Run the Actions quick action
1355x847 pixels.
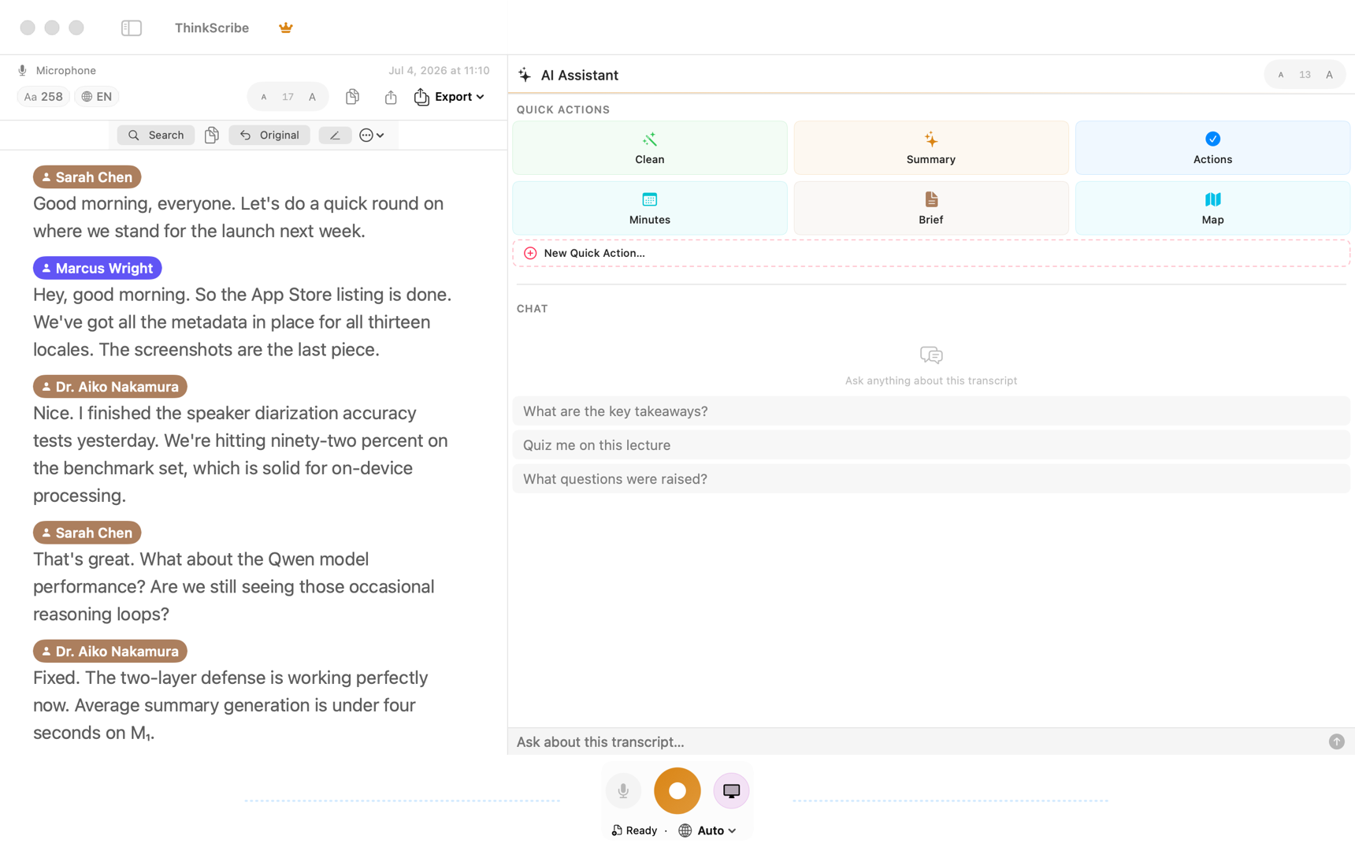1212,148
